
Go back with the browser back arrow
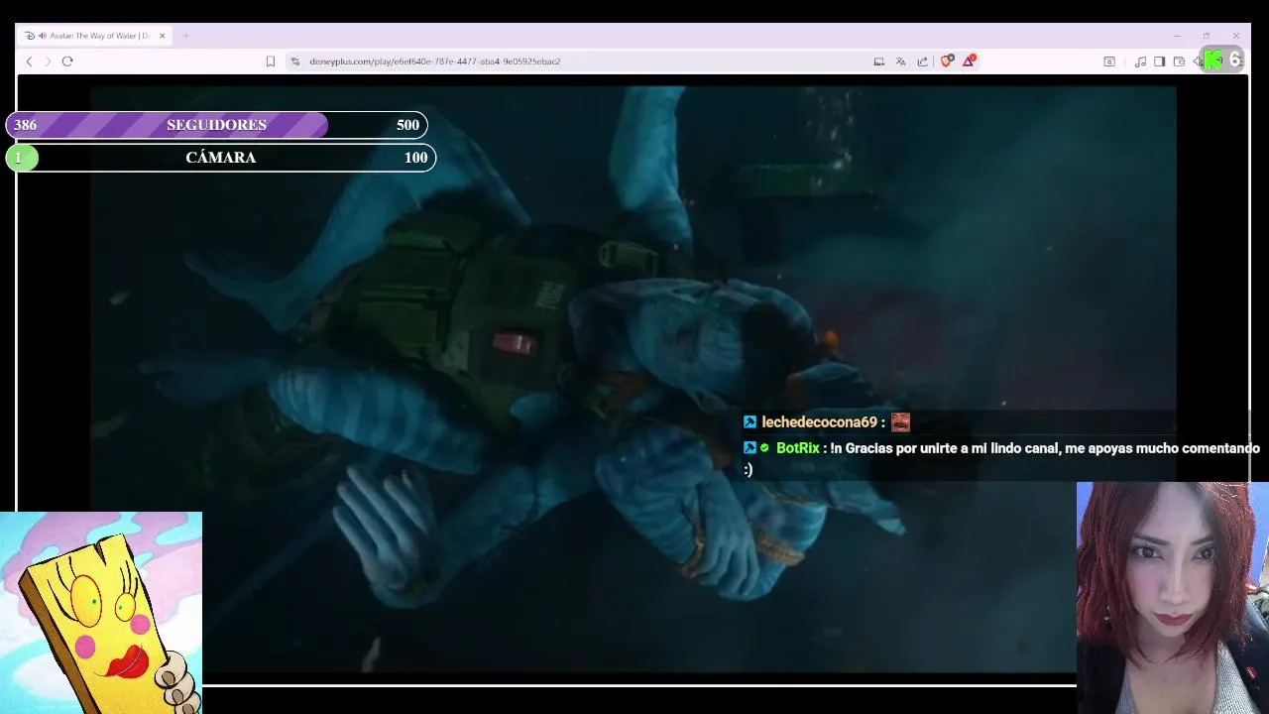[x=29, y=61]
